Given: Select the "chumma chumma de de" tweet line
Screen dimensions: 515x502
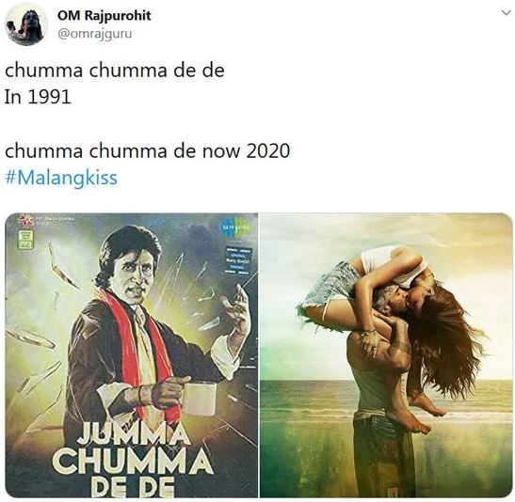Looking at the screenshot, I should [x=115, y=71].
